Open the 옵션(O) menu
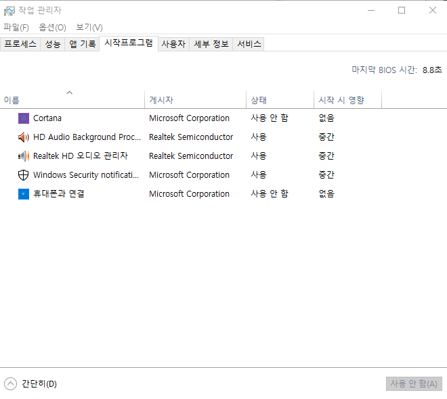The image size is (447, 399). (x=52, y=27)
